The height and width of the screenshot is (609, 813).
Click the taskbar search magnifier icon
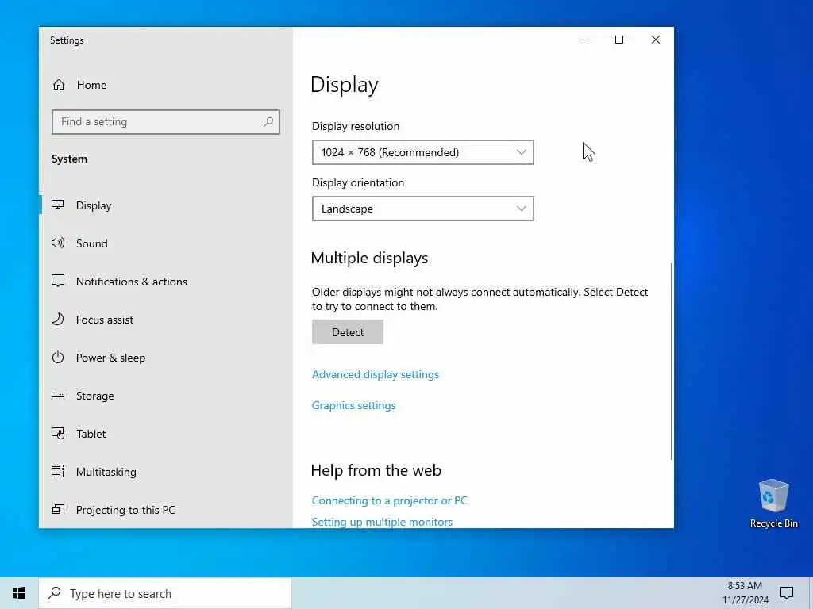[x=54, y=593]
